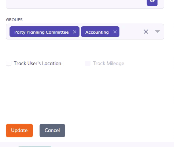Save changes with the Update button
This screenshot has height=147, width=174.
19,131
